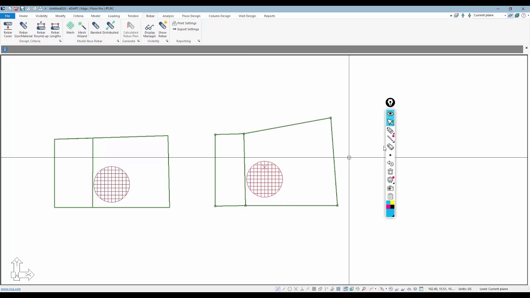The height and width of the screenshot is (298, 530).
Task: Switch to the Criteria tab
Action: pos(78,16)
